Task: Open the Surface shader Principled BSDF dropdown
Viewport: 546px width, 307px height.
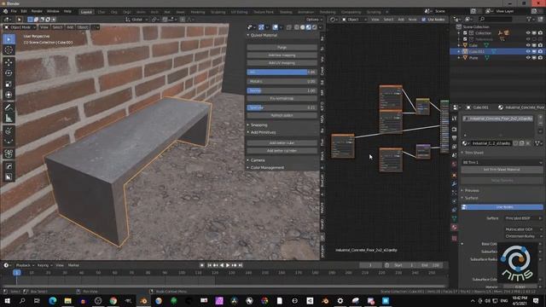Action: [523, 218]
